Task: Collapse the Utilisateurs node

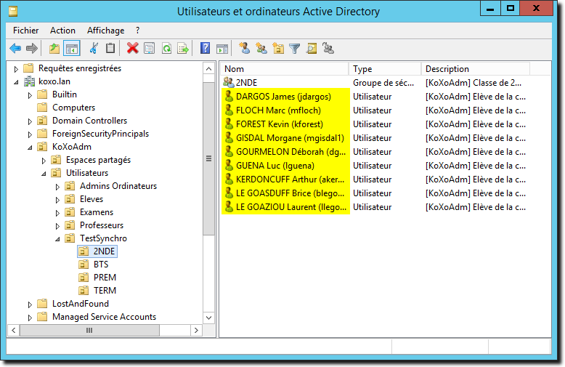Action: point(44,174)
